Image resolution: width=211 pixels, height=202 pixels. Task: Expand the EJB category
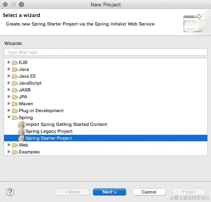(x=9, y=62)
